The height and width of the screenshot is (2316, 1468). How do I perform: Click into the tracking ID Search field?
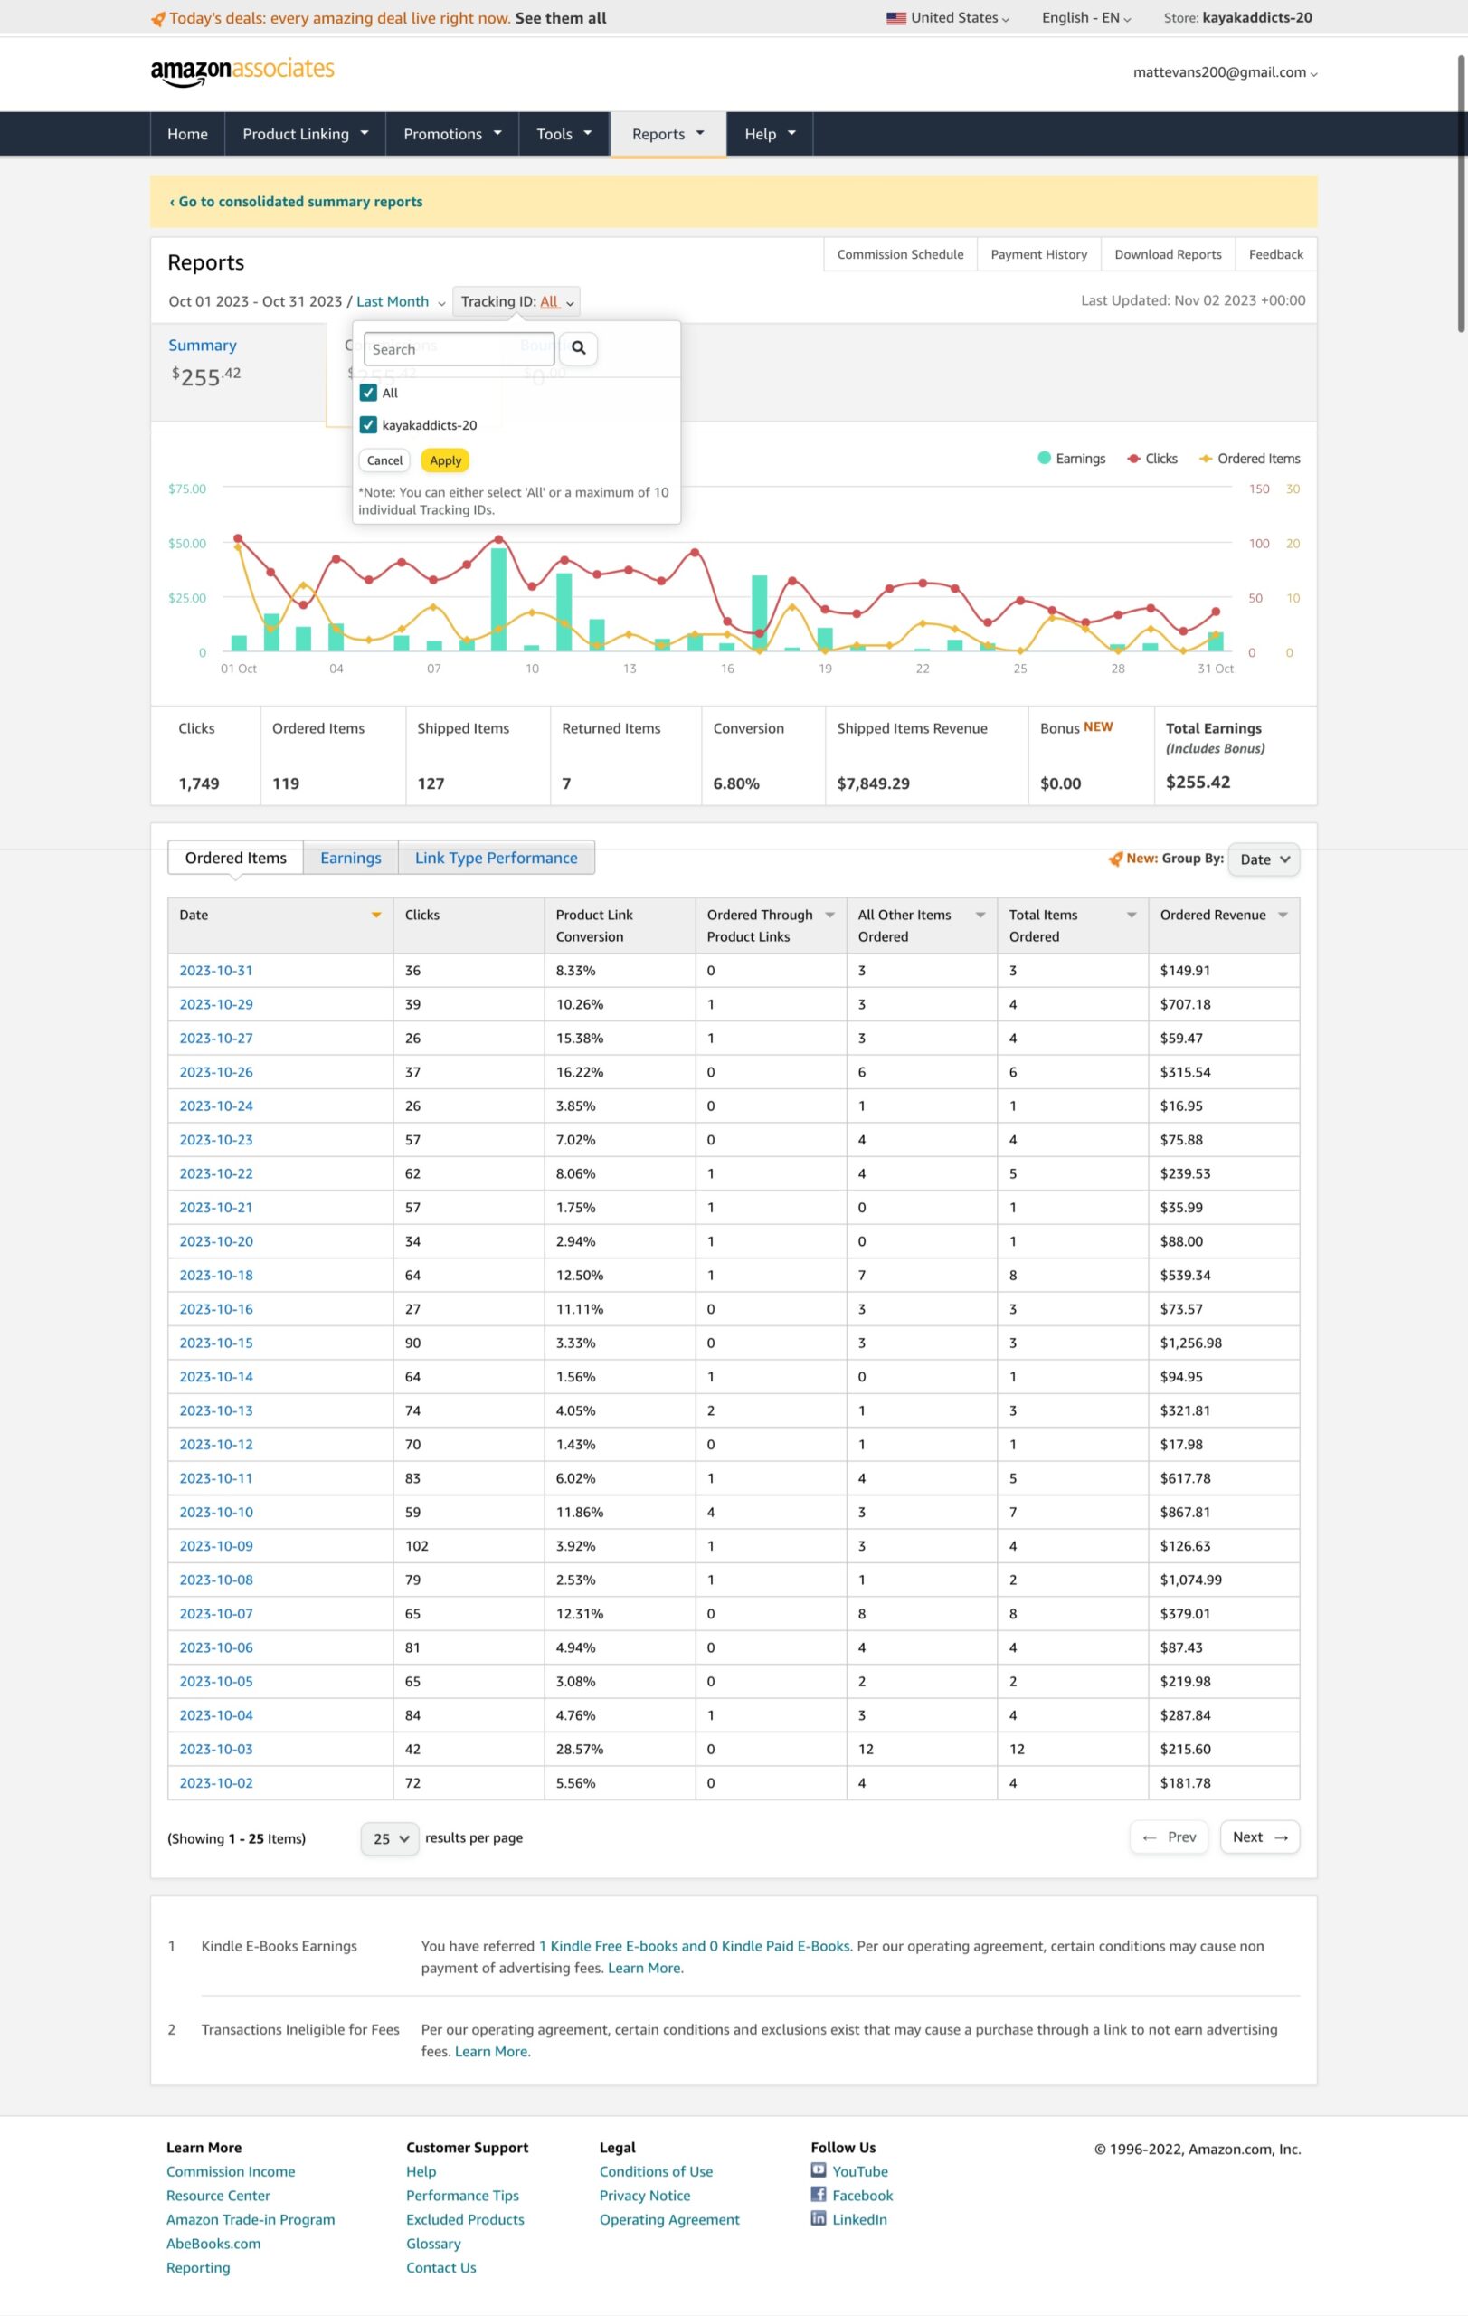click(459, 348)
